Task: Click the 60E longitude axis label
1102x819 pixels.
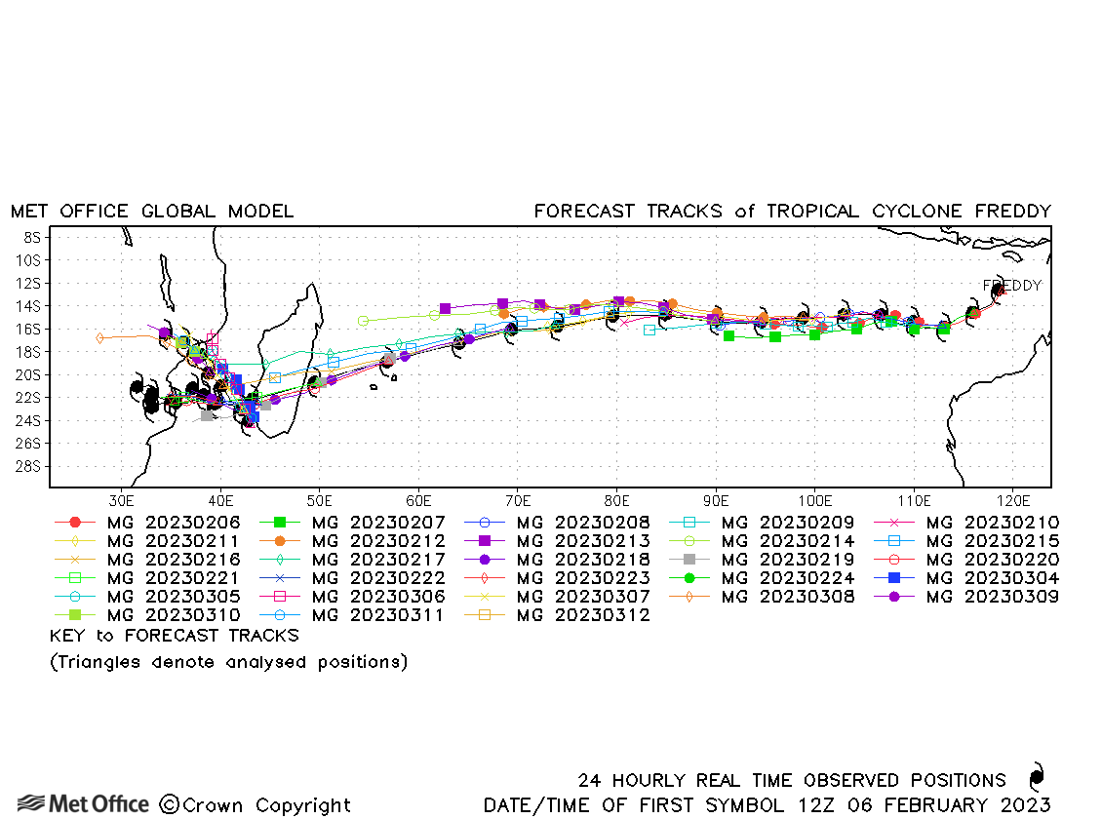Action: (x=418, y=501)
